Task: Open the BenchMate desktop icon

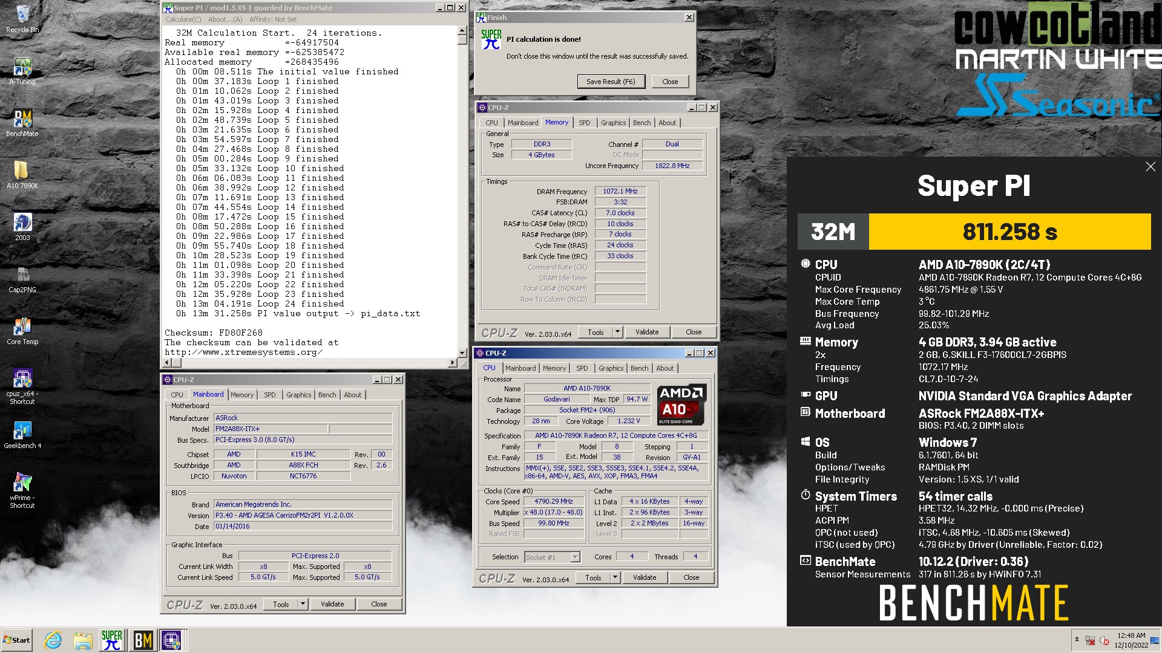Action: point(22,123)
